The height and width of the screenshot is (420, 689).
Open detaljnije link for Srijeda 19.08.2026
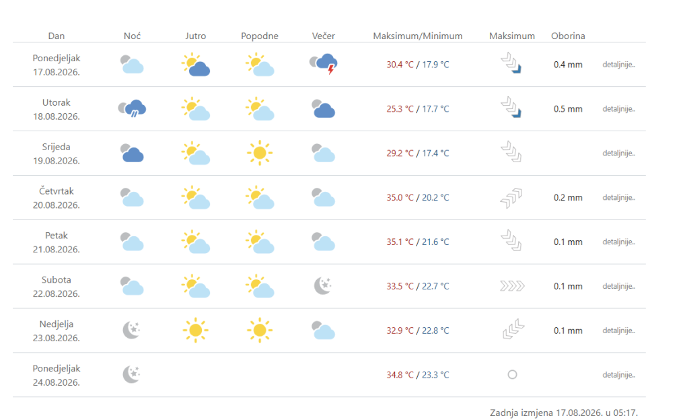click(619, 153)
